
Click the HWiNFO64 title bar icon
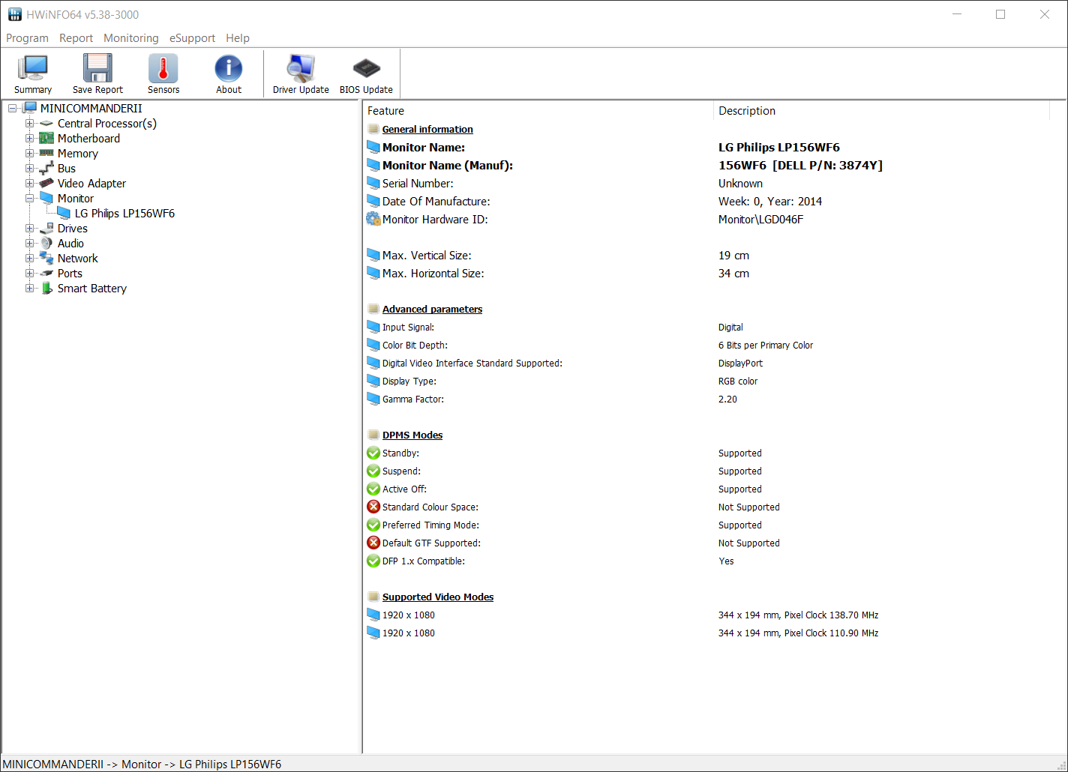[15, 14]
